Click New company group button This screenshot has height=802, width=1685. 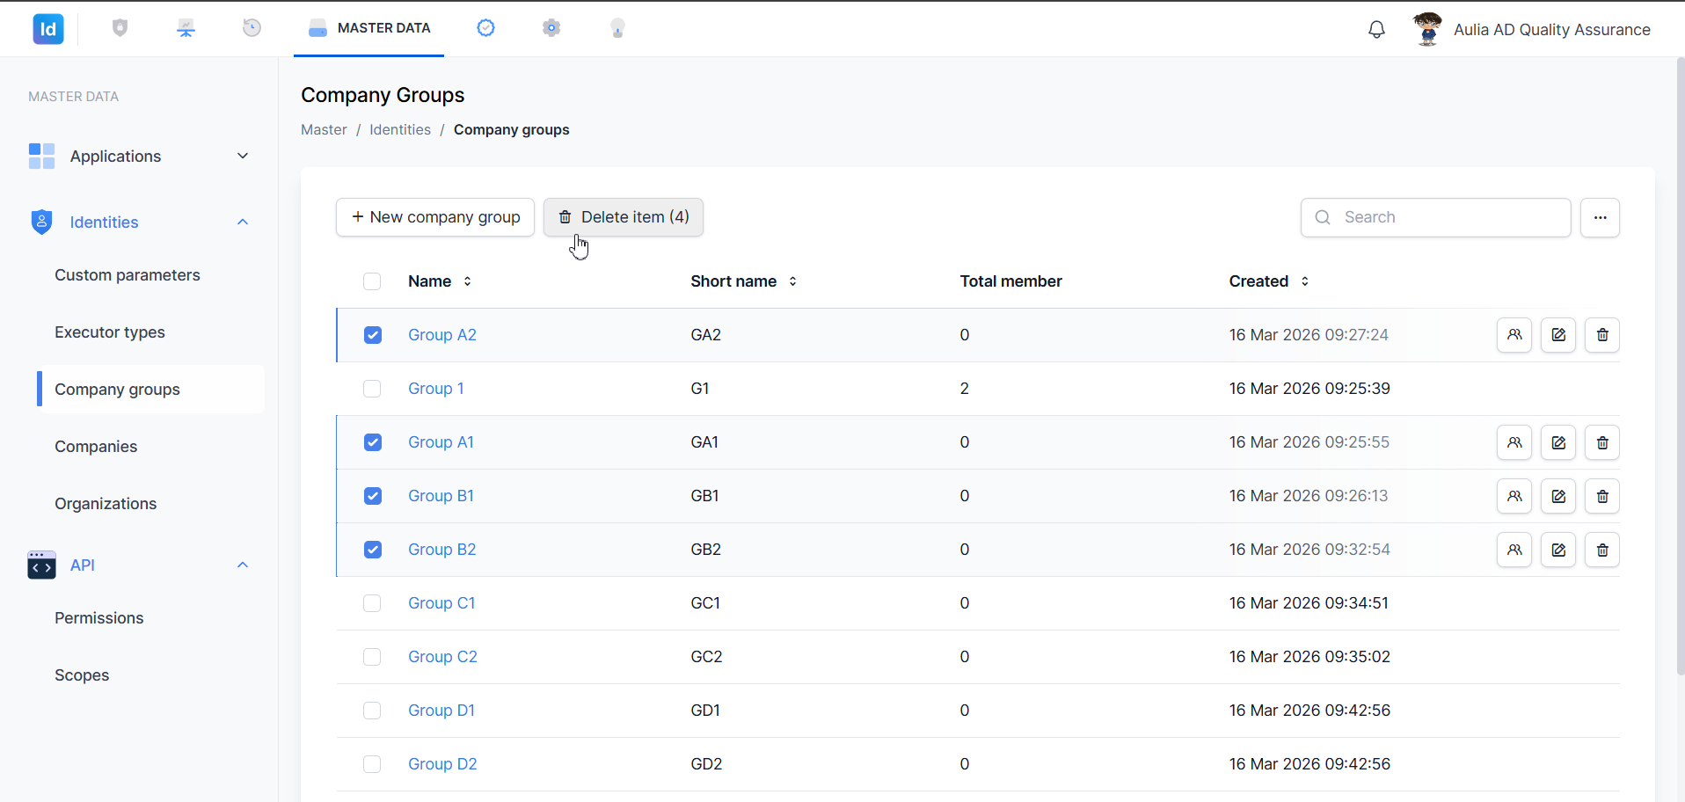click(x=435, y=217)
